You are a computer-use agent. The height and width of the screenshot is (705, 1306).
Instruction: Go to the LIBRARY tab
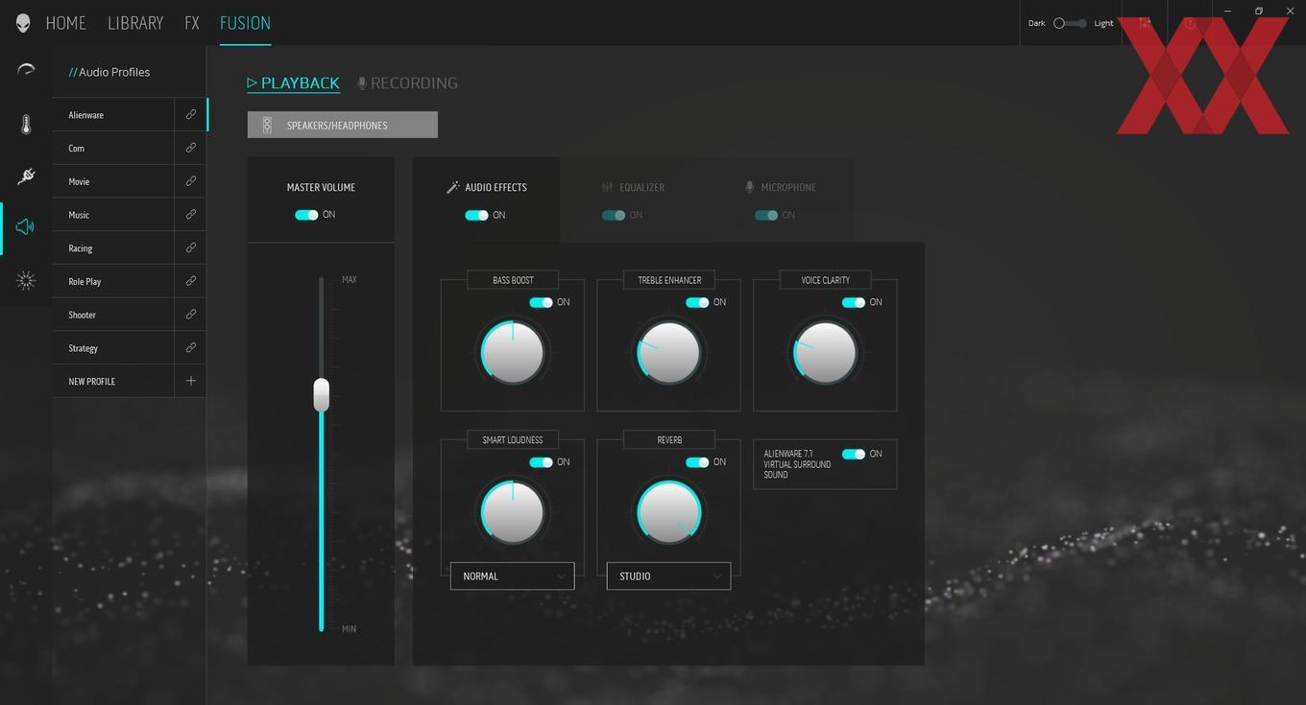click(x=135, y=23)
